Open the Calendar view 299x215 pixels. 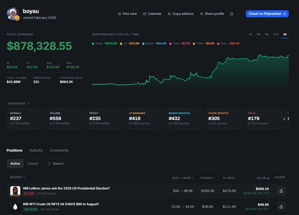click(152, 14)
